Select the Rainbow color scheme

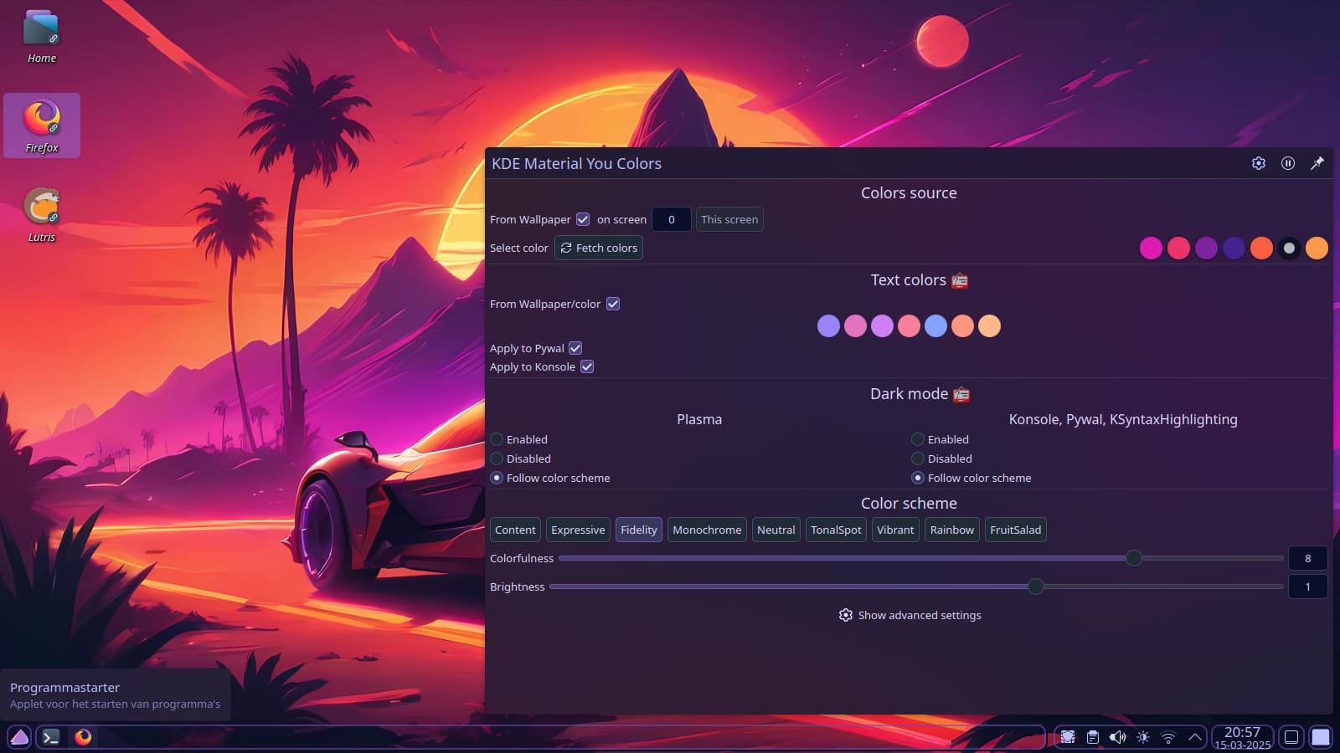tap(952, 530)
